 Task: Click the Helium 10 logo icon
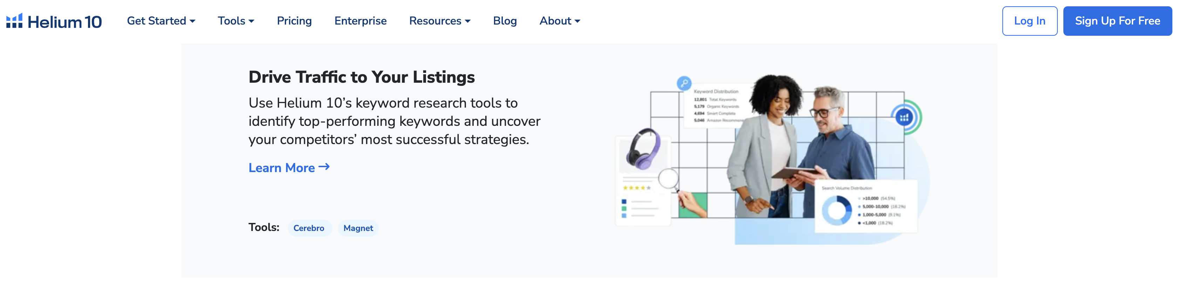[x=14, y=21]
